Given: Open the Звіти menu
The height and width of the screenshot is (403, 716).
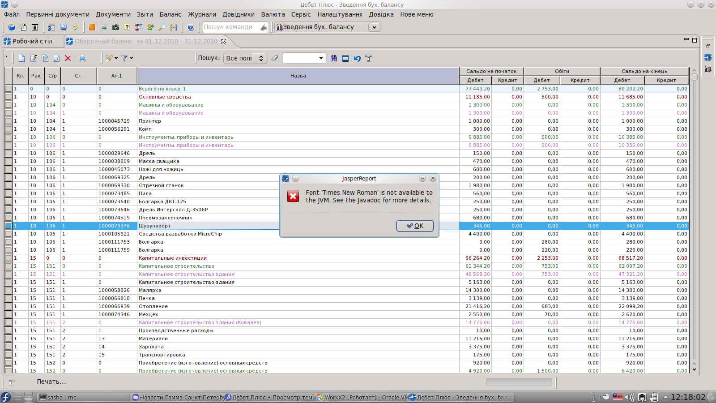Looking at the screenshot, I should click(x=145, y=14).
